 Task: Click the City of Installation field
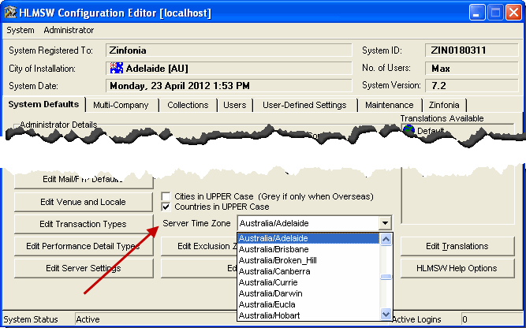[x=229, y=69]
